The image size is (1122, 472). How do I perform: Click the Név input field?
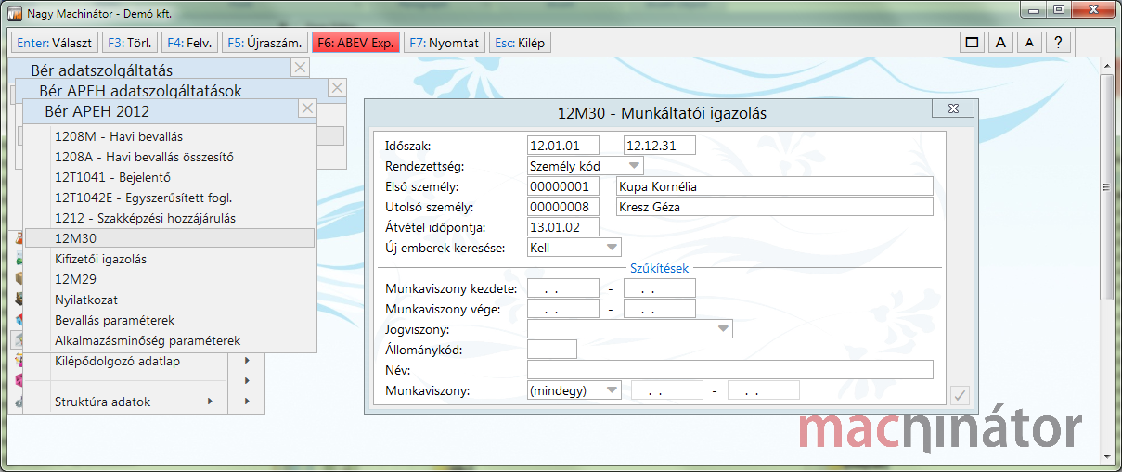(729, 370)
